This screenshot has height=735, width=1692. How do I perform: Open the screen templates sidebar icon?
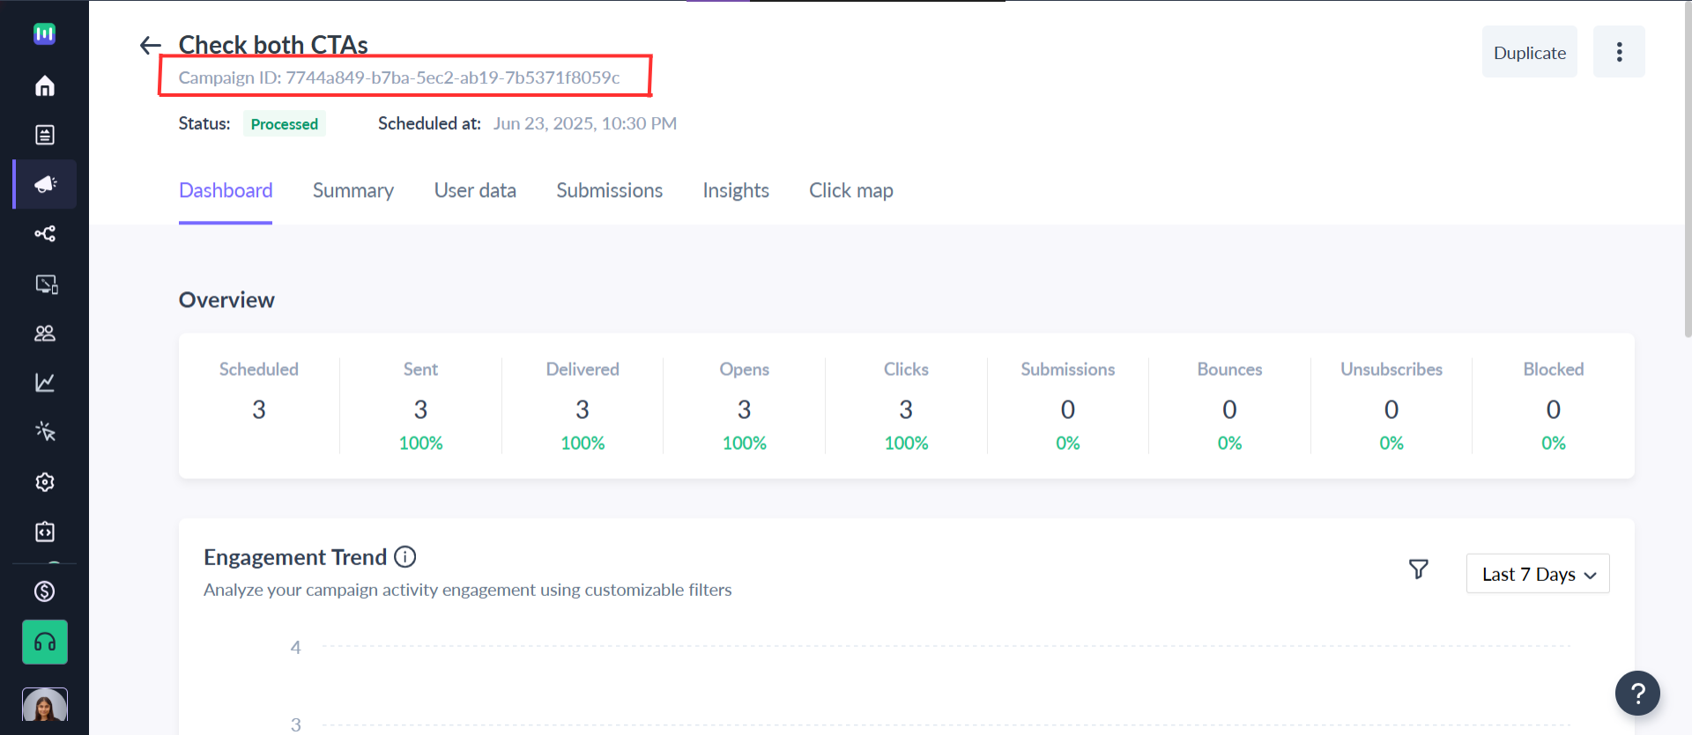coord(45,283)
